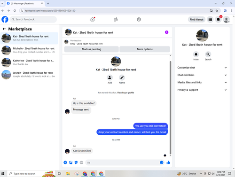The height and width of the screenshot is (177, 235).
Task: Click More options button
Action: 145,49
